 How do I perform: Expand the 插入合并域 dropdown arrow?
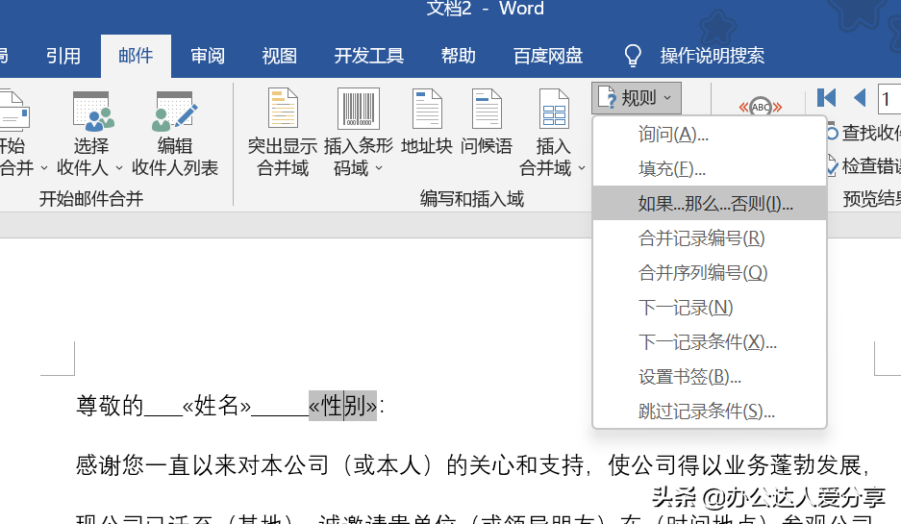click(x=582, y=168)
